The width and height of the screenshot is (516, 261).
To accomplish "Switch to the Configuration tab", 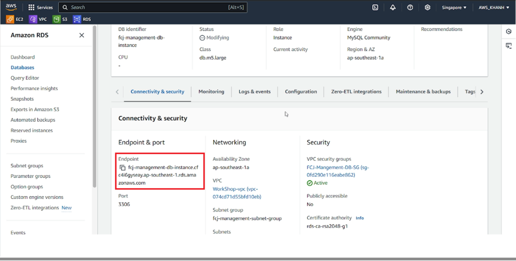I will [301, 92].
